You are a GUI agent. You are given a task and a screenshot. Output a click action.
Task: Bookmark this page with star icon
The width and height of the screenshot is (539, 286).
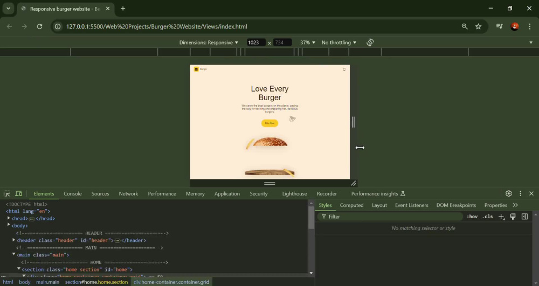[478, 26]
